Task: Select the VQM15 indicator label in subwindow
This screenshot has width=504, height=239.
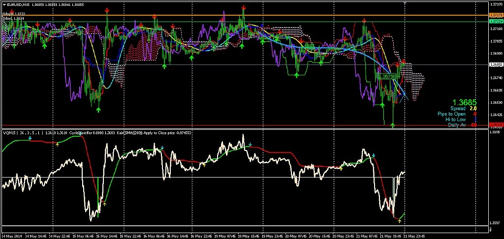Action: [x=10, y=133]
